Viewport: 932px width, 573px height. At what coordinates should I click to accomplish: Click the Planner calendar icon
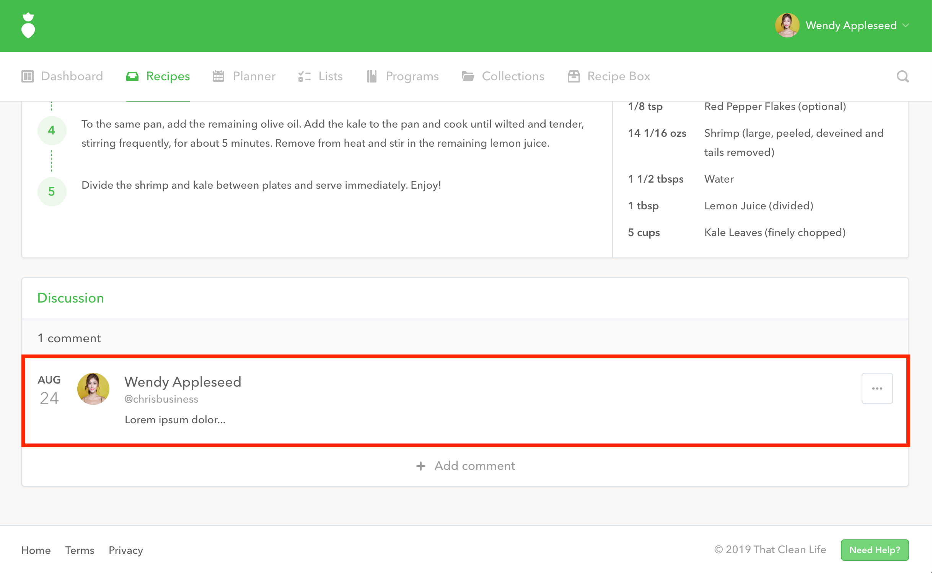click(218, 76)
